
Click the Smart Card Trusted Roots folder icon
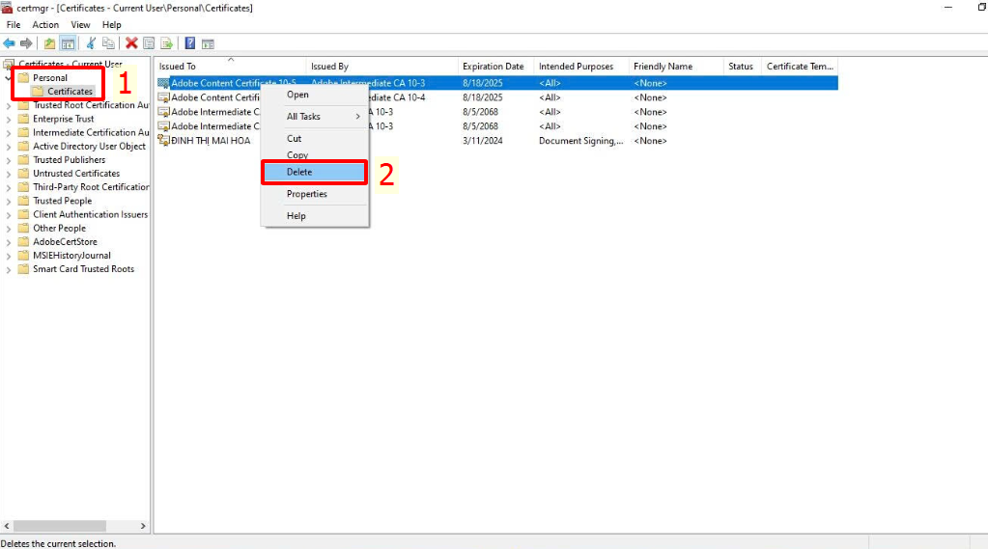coord(23,269)
